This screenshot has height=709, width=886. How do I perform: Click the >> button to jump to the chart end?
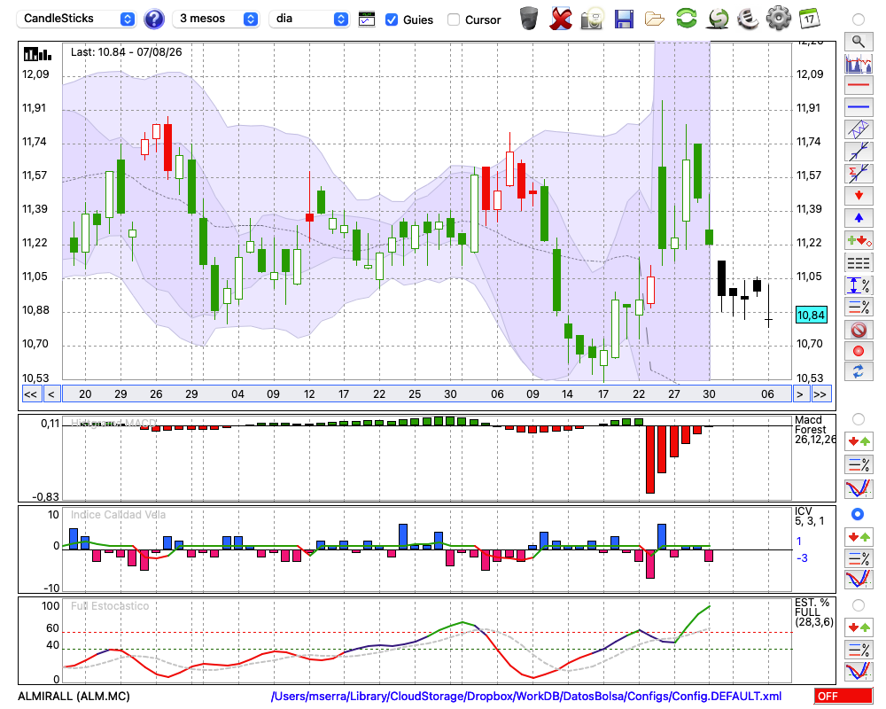tap(820, 394)
